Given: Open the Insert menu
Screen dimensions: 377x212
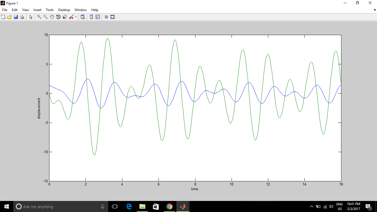Looking at the screenshot, I should (37, 10).
